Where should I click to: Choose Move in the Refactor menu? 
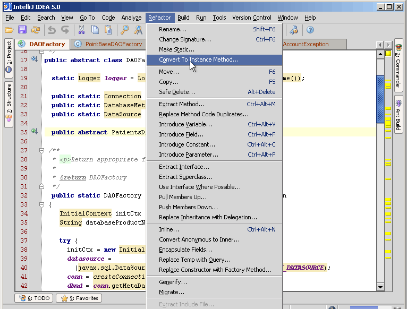coord(215,72)
